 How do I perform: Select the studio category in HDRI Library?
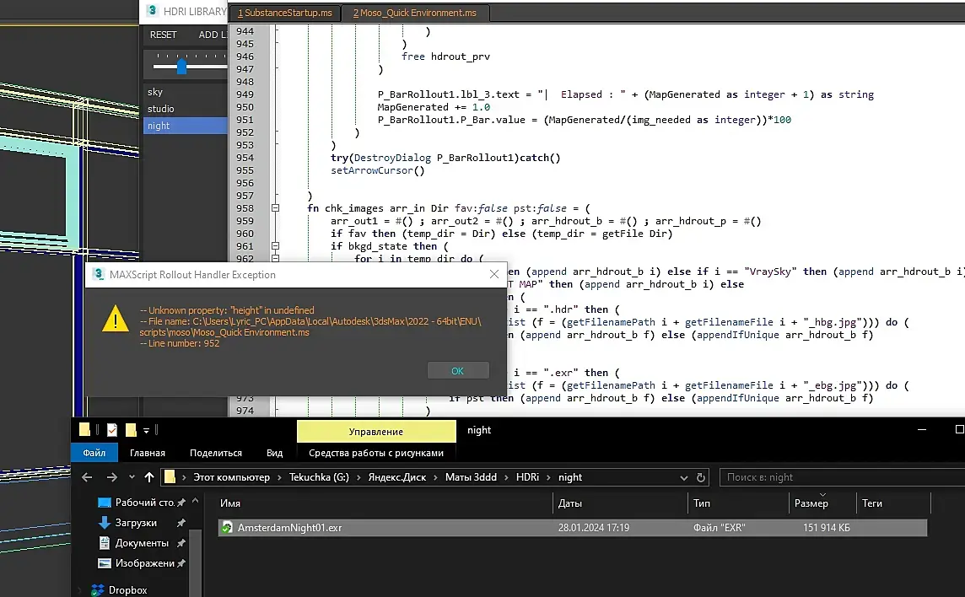(x=161, y=109)
